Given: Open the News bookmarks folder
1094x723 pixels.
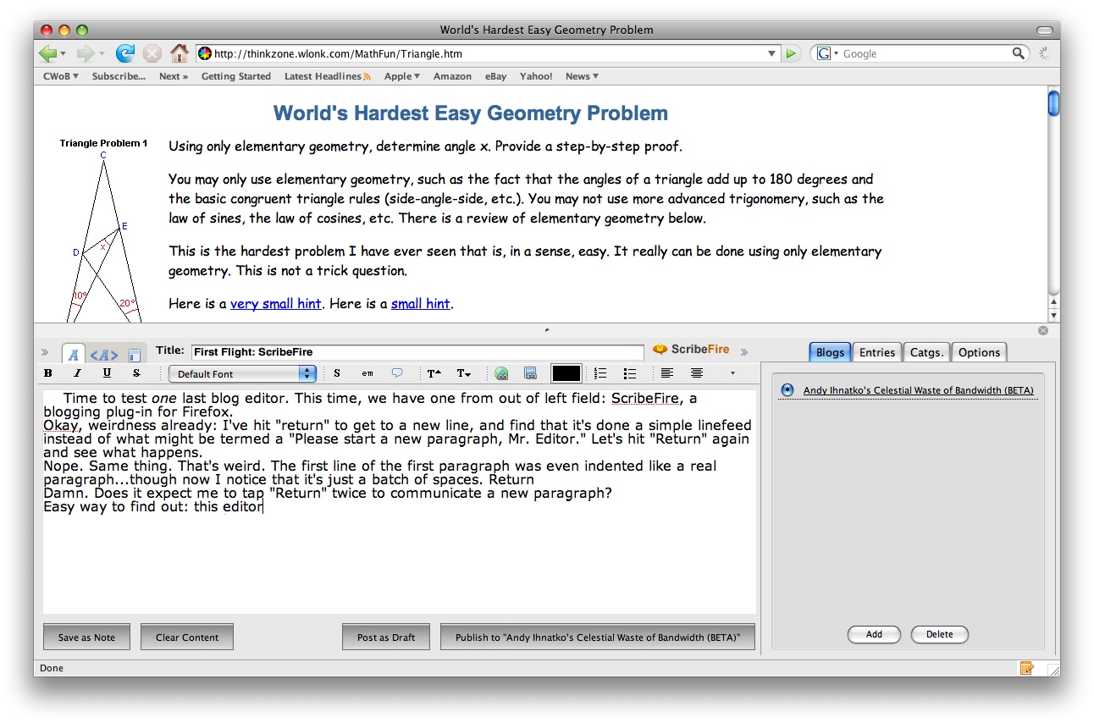Looking at the screenshot, I should coord(582,76).
